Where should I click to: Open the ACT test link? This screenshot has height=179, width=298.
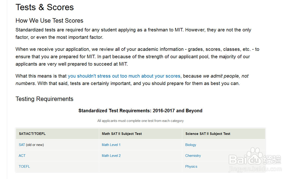22,156
